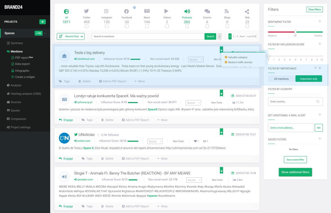This screenshot has width=331, height=213.
Task: Open help for Sentiment Filter
Action: tap(320, 22)
